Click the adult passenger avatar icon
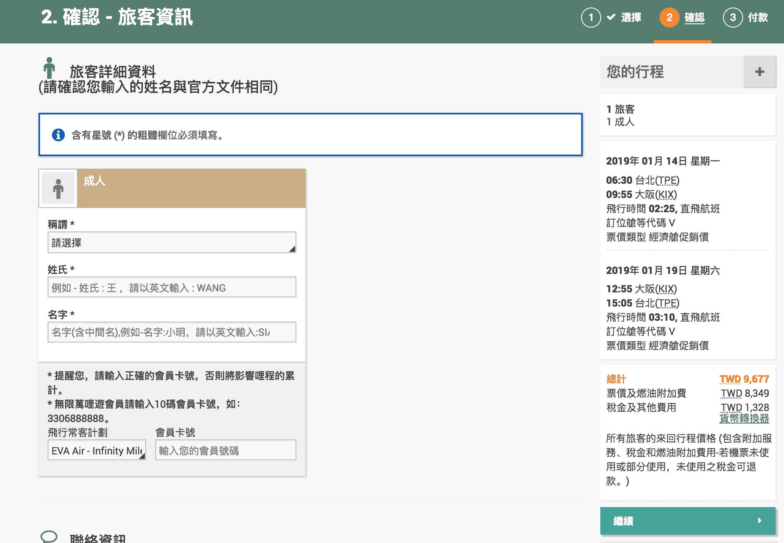Image resolution: width=784 pixels, height=543 pixels. coord(58,189)
